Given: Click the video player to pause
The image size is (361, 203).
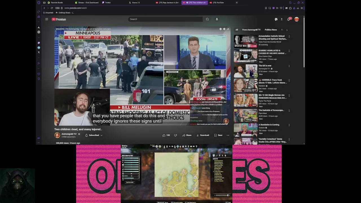Looking at the screenshot, I should pyautogui.click(x=142, y=76).
